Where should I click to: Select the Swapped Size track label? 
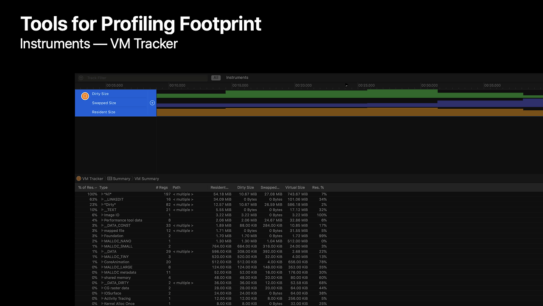tap(104, 103)
